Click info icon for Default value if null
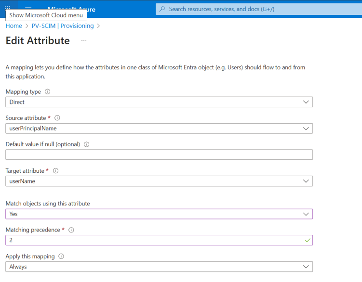This screenshot has height=282, width=362. (87, 144)
